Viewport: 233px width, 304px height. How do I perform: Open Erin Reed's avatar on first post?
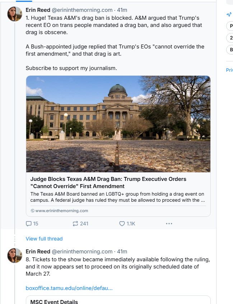click(x=15, y=14)
